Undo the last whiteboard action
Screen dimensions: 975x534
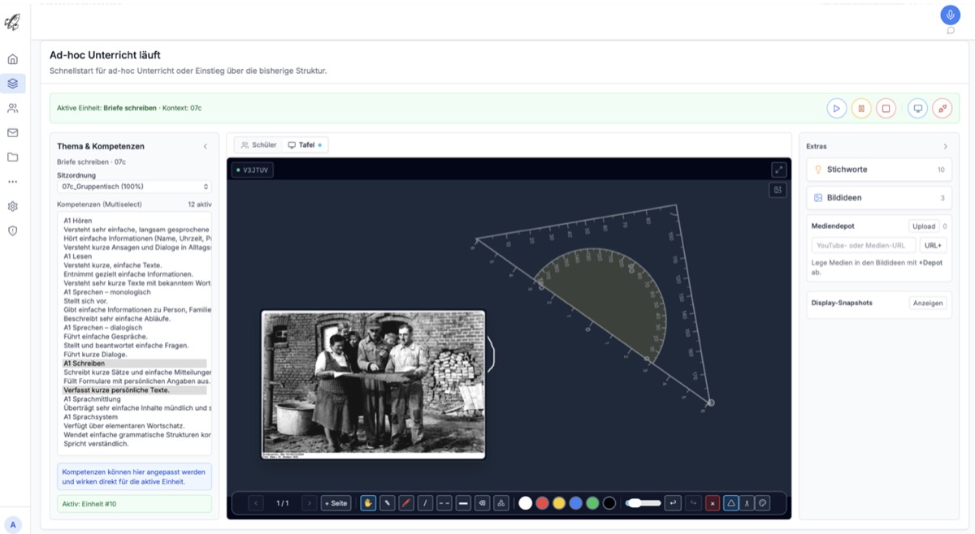[673, 503]
